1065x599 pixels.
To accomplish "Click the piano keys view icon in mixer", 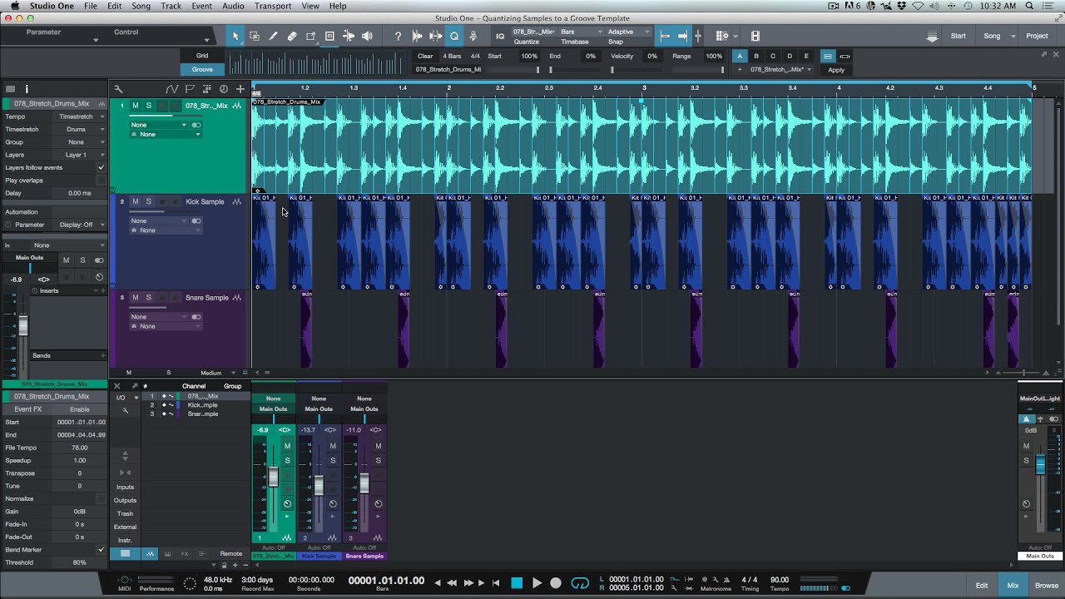I will [167, 553].
